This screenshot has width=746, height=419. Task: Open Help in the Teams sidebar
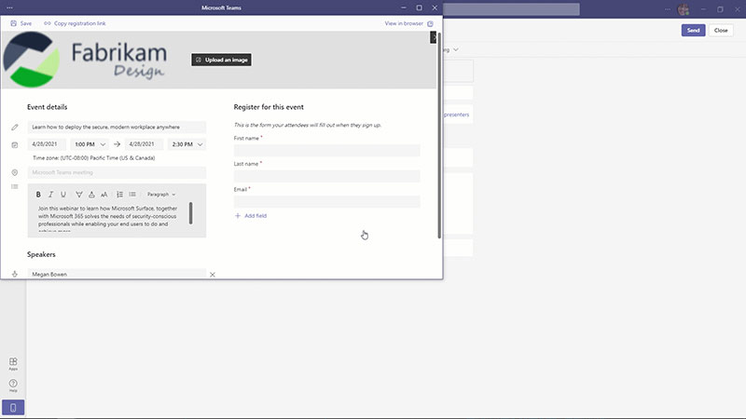tap(13, 385)
